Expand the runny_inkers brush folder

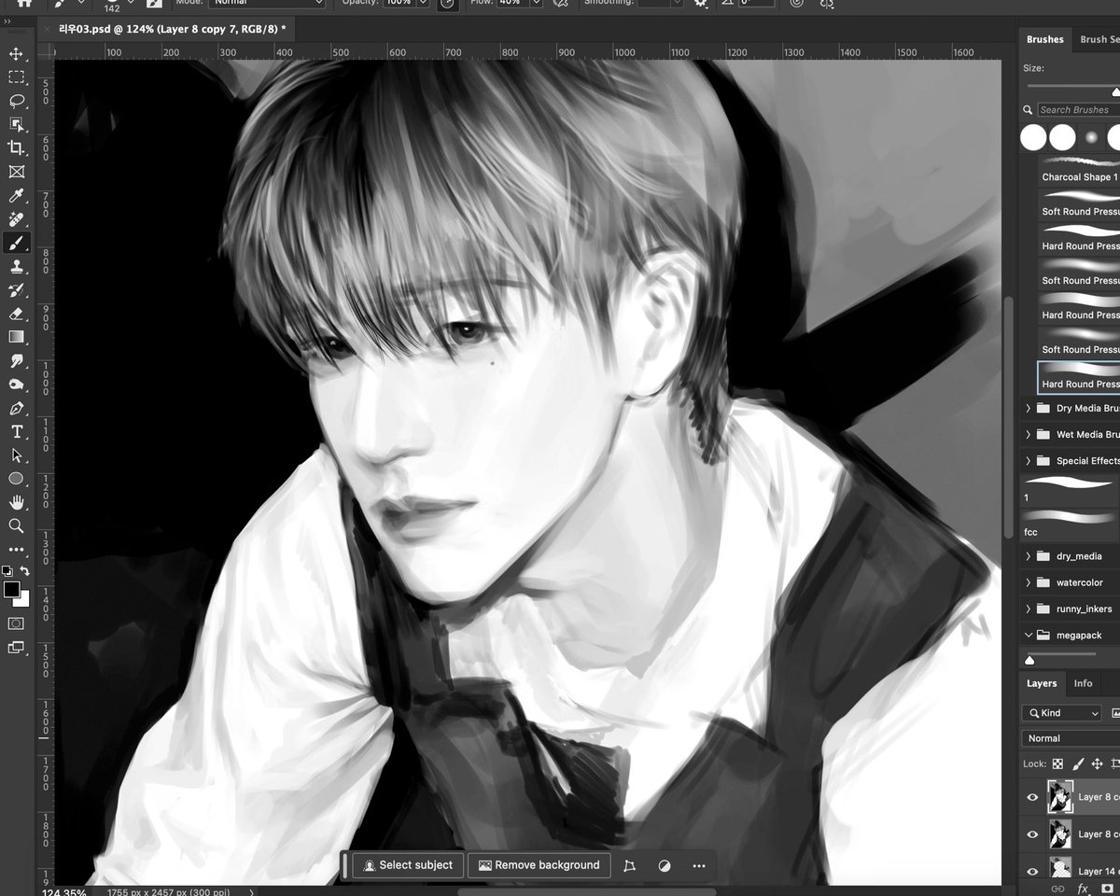(x=1029, y=609)
